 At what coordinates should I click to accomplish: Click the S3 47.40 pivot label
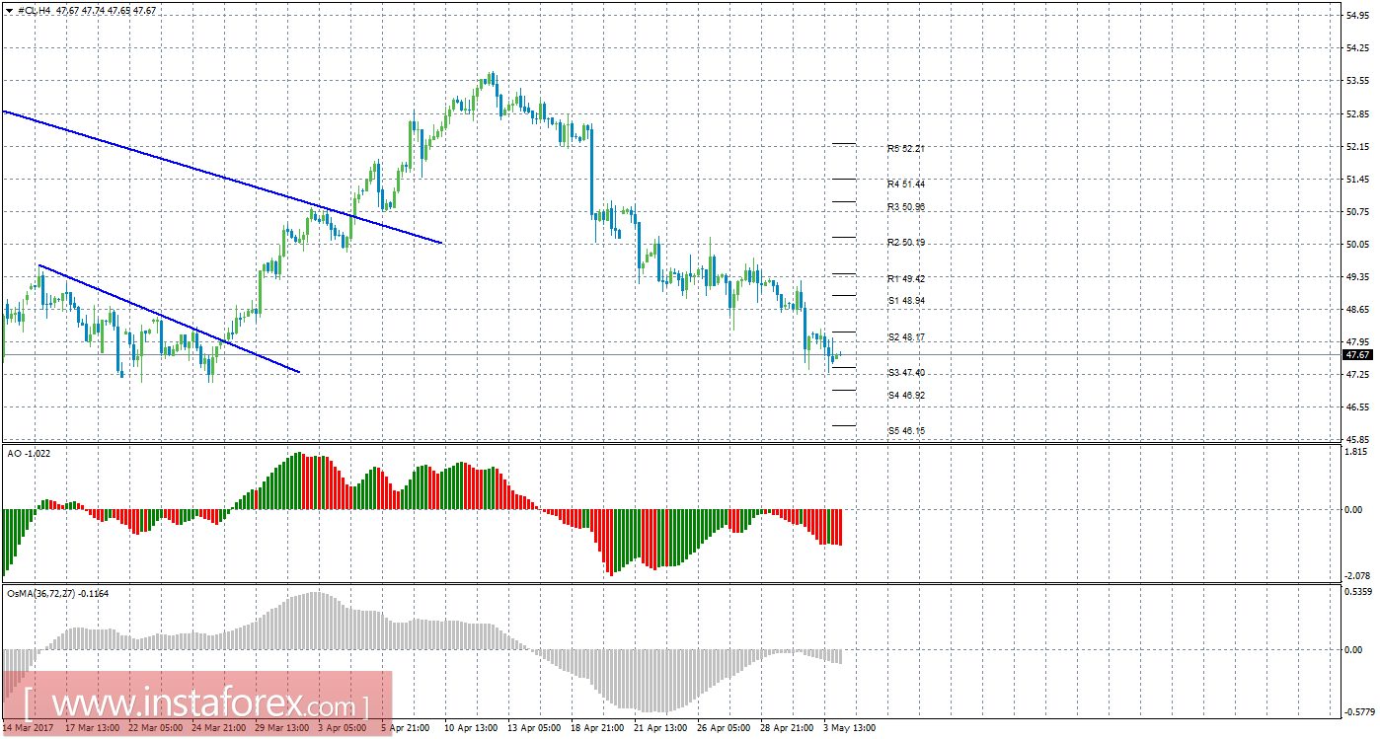[905, 373]
